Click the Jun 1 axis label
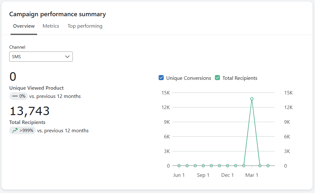This screenshot has width=315, height=193. tap(179, 175)
